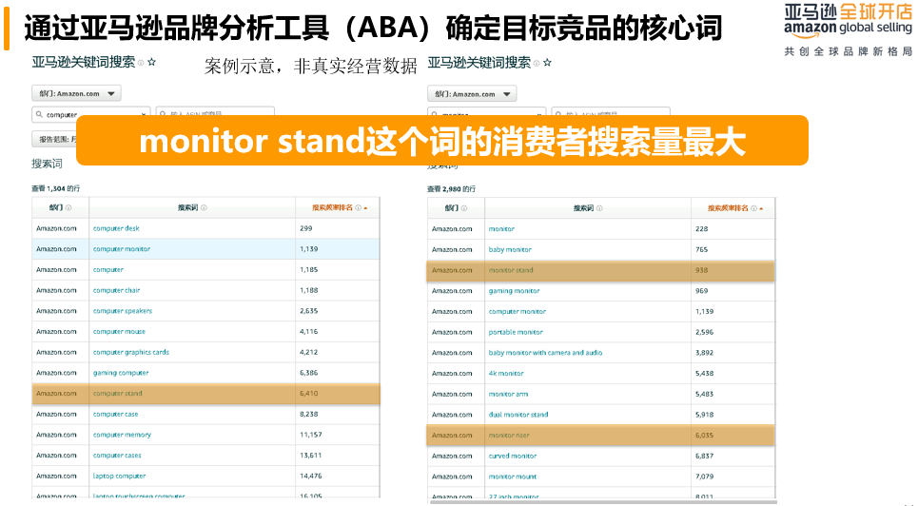Open the monitor arm search term
The image size is (918, 506).
[x=508, y=394]
